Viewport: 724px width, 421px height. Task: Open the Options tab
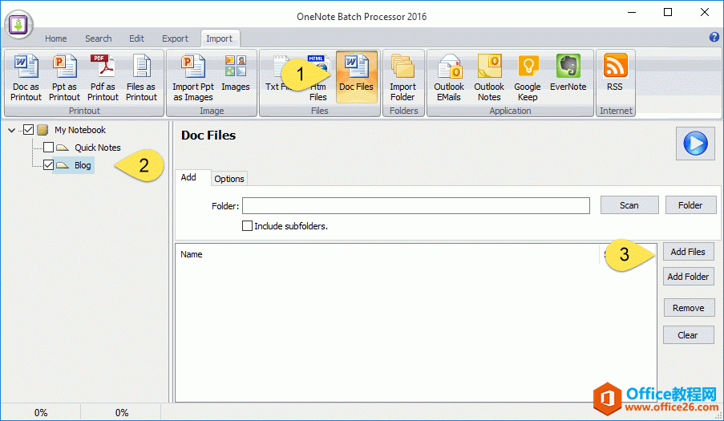coord(229,179)
